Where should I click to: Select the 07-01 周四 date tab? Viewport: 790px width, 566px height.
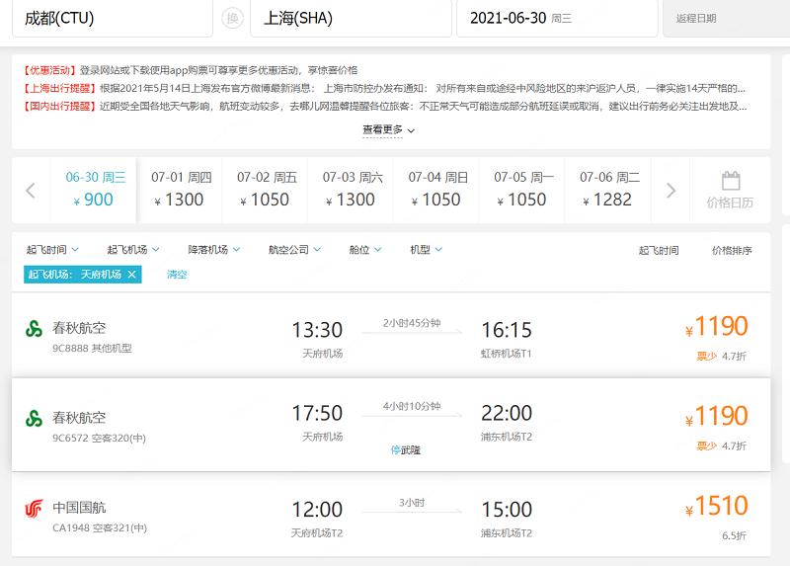(181, 190)
